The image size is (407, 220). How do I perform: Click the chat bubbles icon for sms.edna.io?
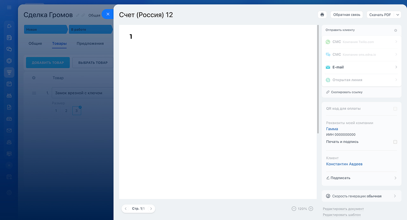[328, 55]
